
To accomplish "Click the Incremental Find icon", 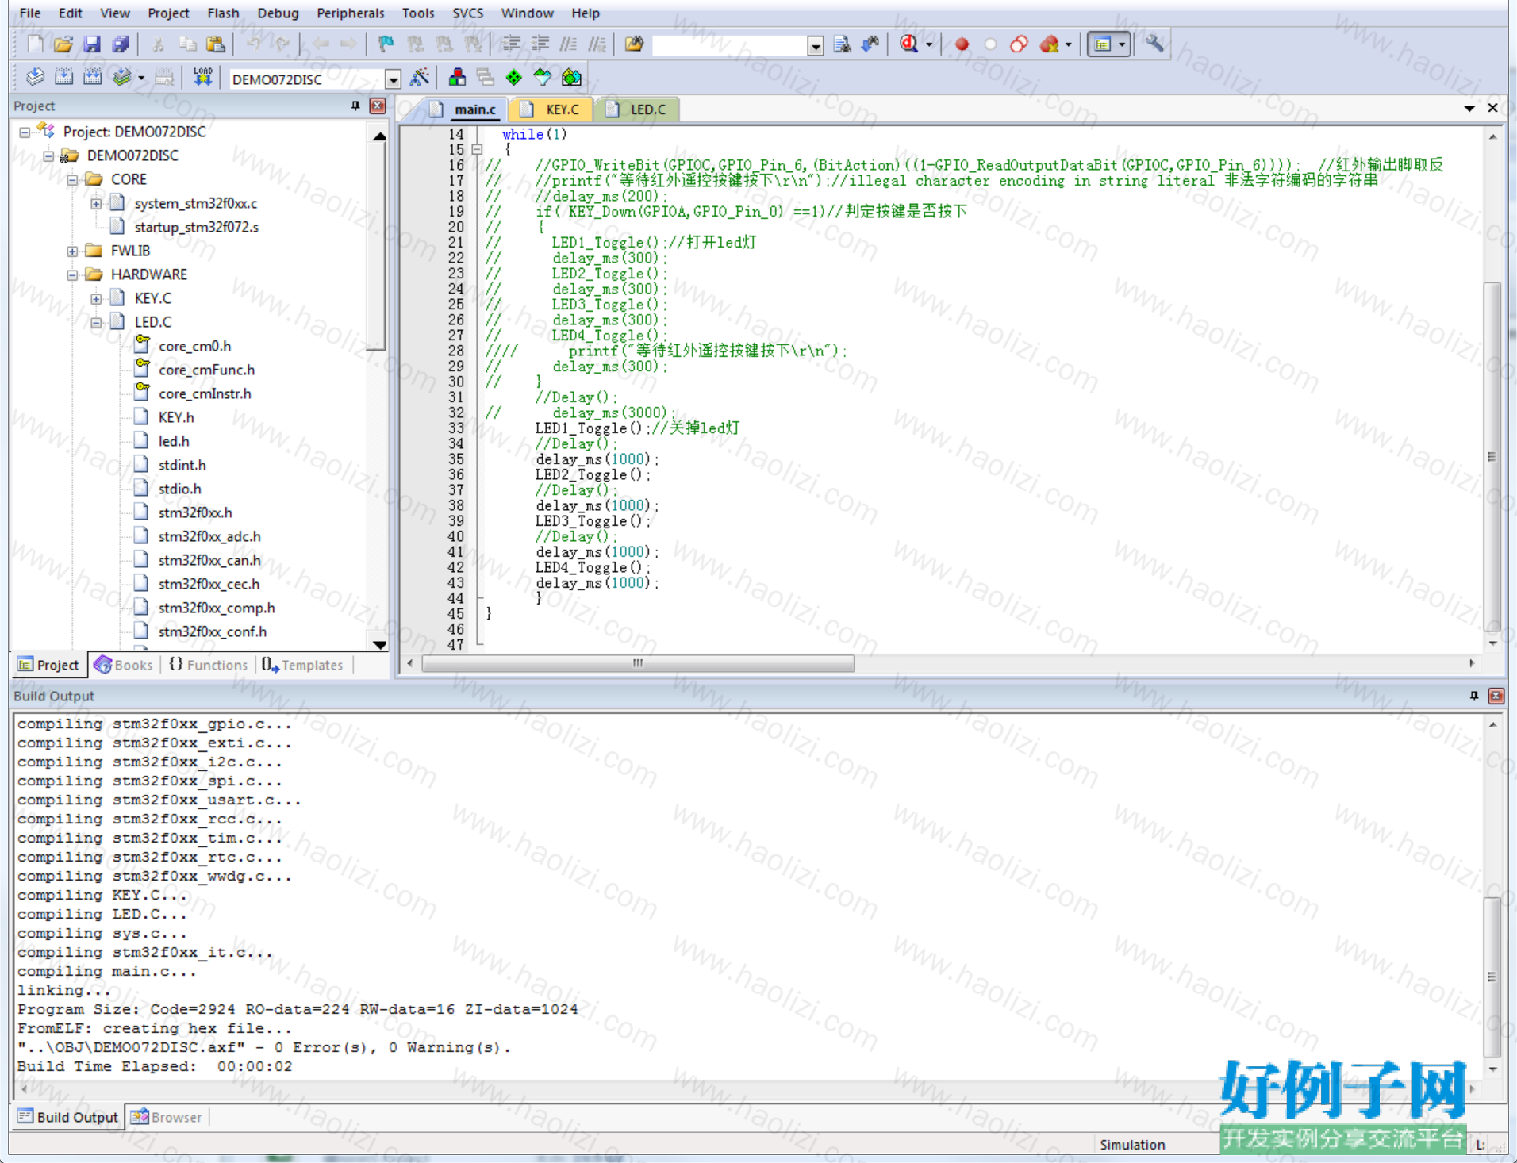I will tap(870, 44).
